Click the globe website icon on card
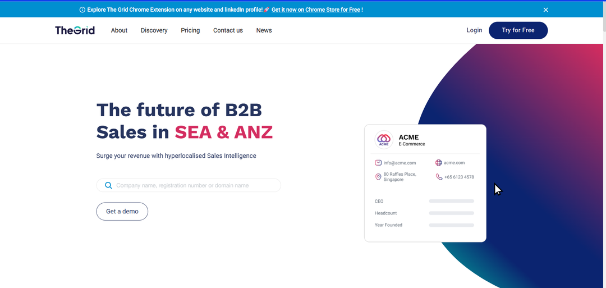The image size is (606, 288). point(438,163)
